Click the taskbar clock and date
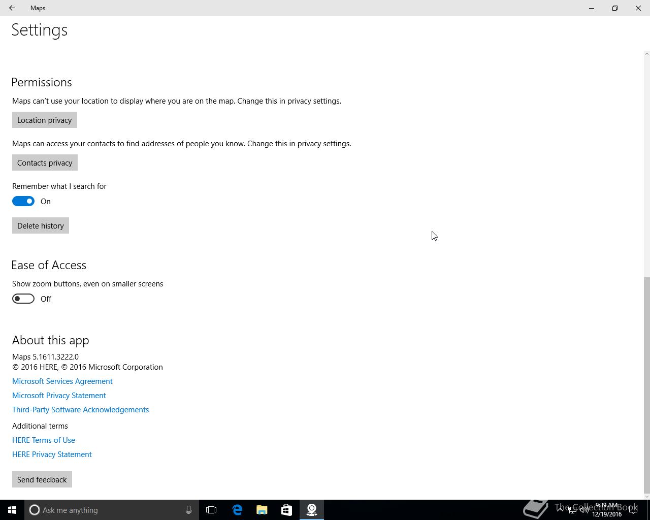 (x=607, y=510)
